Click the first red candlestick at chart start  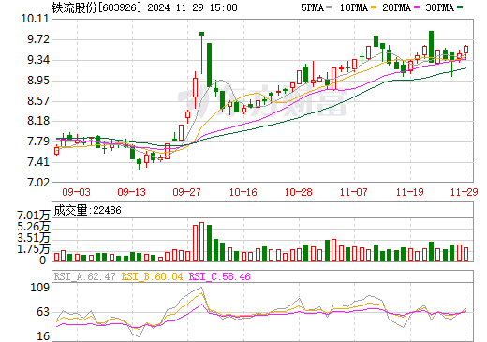tap(56, 151)
